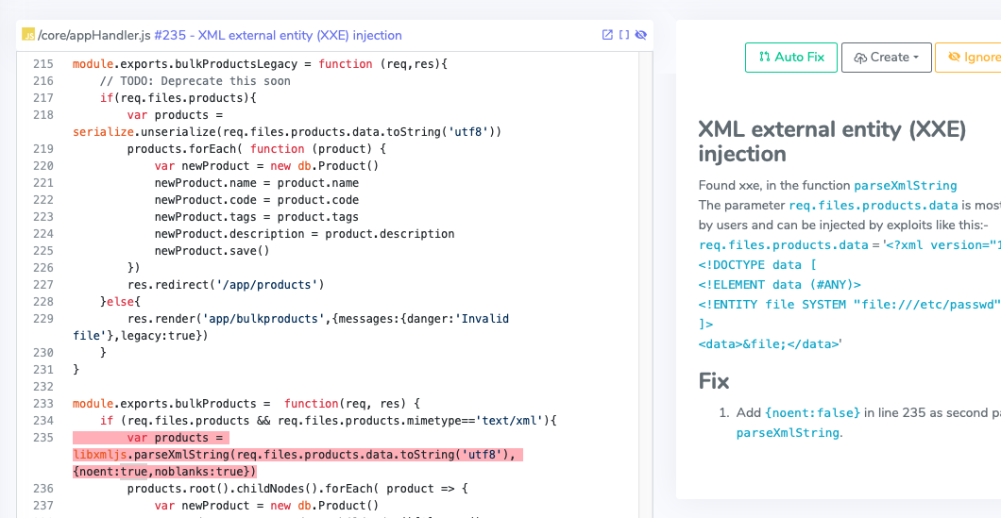This screenshot has width=1001, height=518.
Task: Click the code panel vertical scrollbar
Action: click(643, 285)
